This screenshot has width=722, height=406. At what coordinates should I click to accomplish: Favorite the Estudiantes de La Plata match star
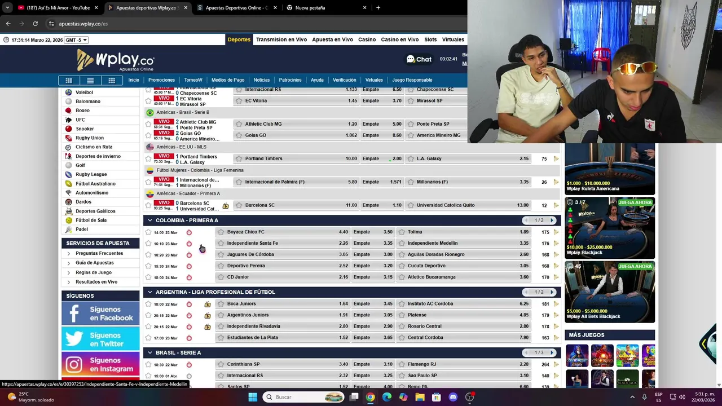pyautogui.click(x=148, y=338)
